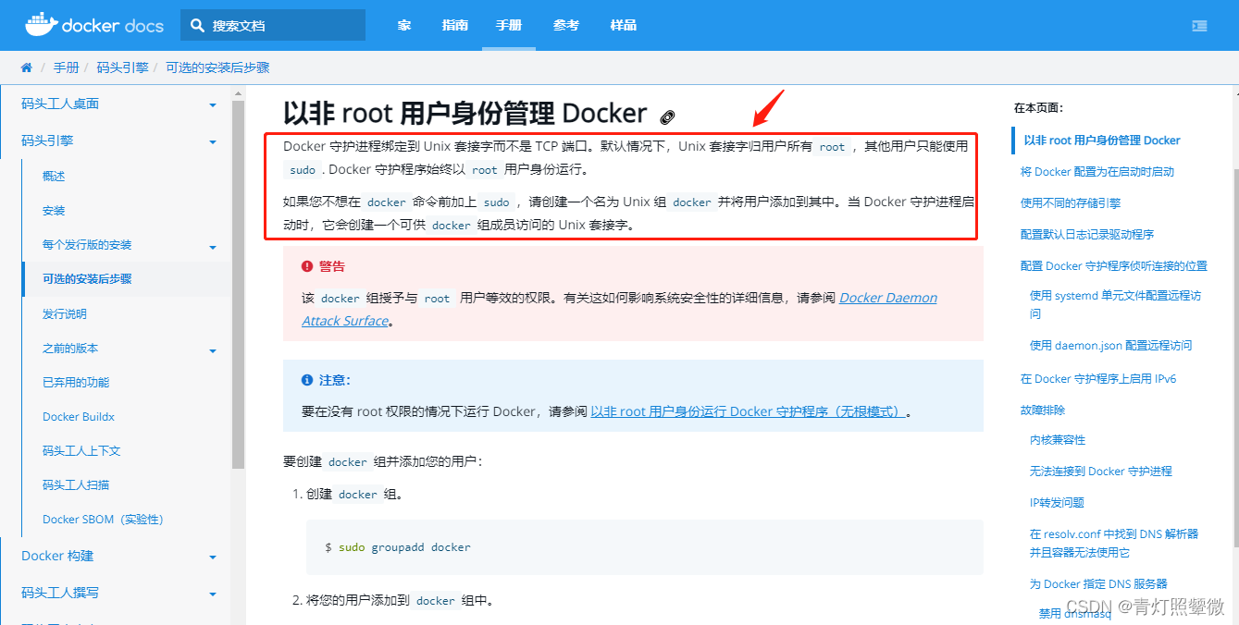Click the sudo groupadd docker code block

coord(644,547)
